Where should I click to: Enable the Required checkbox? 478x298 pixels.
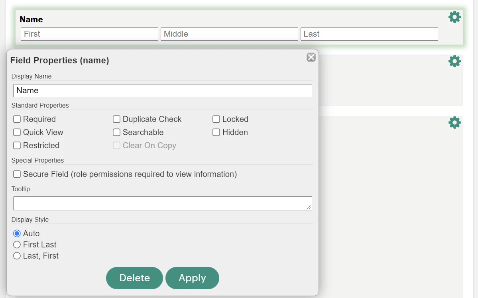(17, 119)
